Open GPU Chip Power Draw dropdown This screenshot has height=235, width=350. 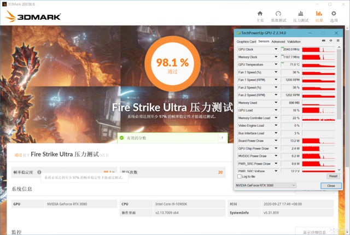(x=276, y=148)
